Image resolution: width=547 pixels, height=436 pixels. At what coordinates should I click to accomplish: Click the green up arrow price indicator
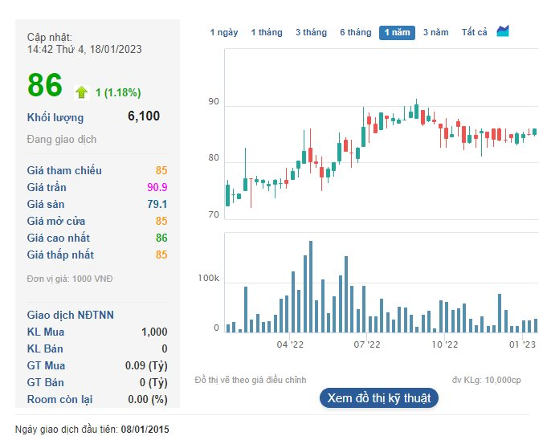(x=81, y=92)
